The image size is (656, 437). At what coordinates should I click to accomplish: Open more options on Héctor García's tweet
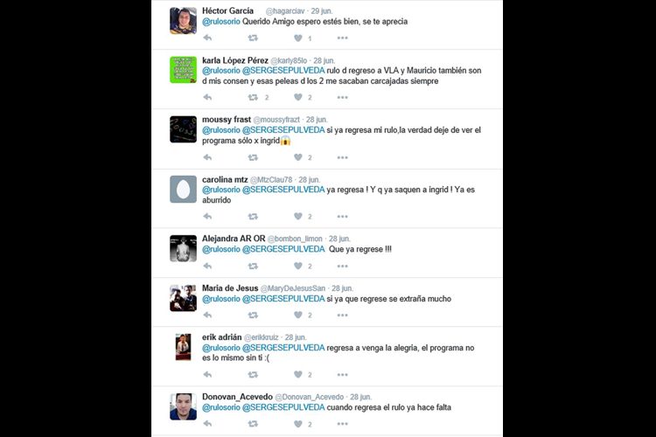(343, 38)
